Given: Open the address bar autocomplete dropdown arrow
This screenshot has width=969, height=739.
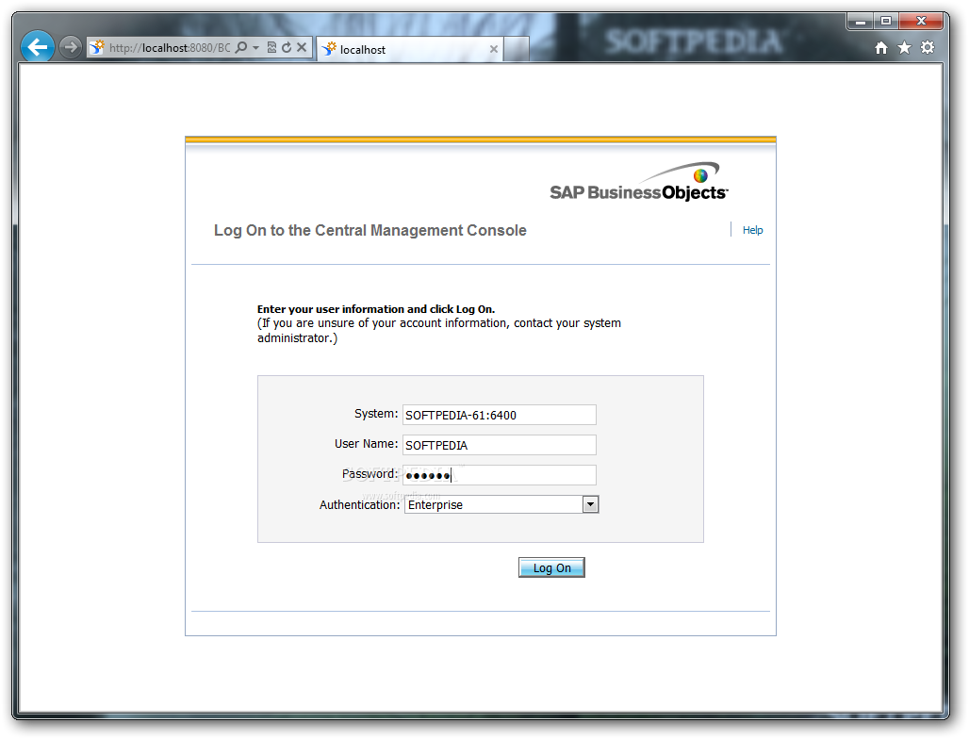Looking at the screenshot, I should (255, 47).
